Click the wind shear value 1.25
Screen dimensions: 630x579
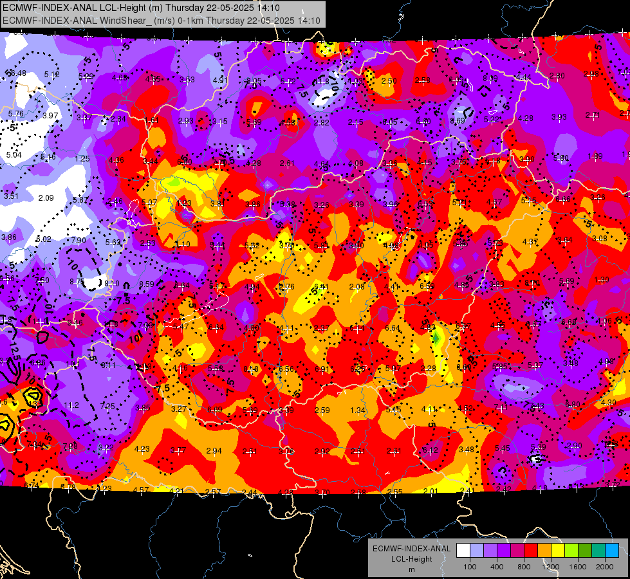pos(82,159)
